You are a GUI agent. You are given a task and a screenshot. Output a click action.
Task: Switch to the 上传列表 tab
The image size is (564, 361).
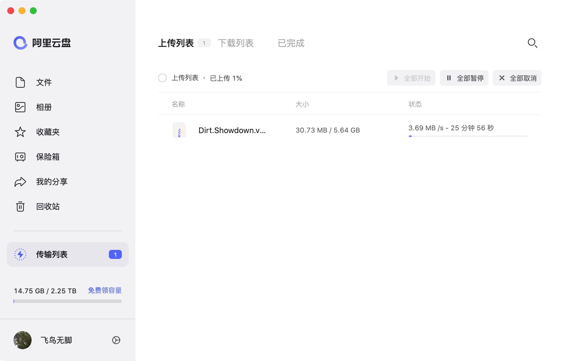(x=176, y=43)
